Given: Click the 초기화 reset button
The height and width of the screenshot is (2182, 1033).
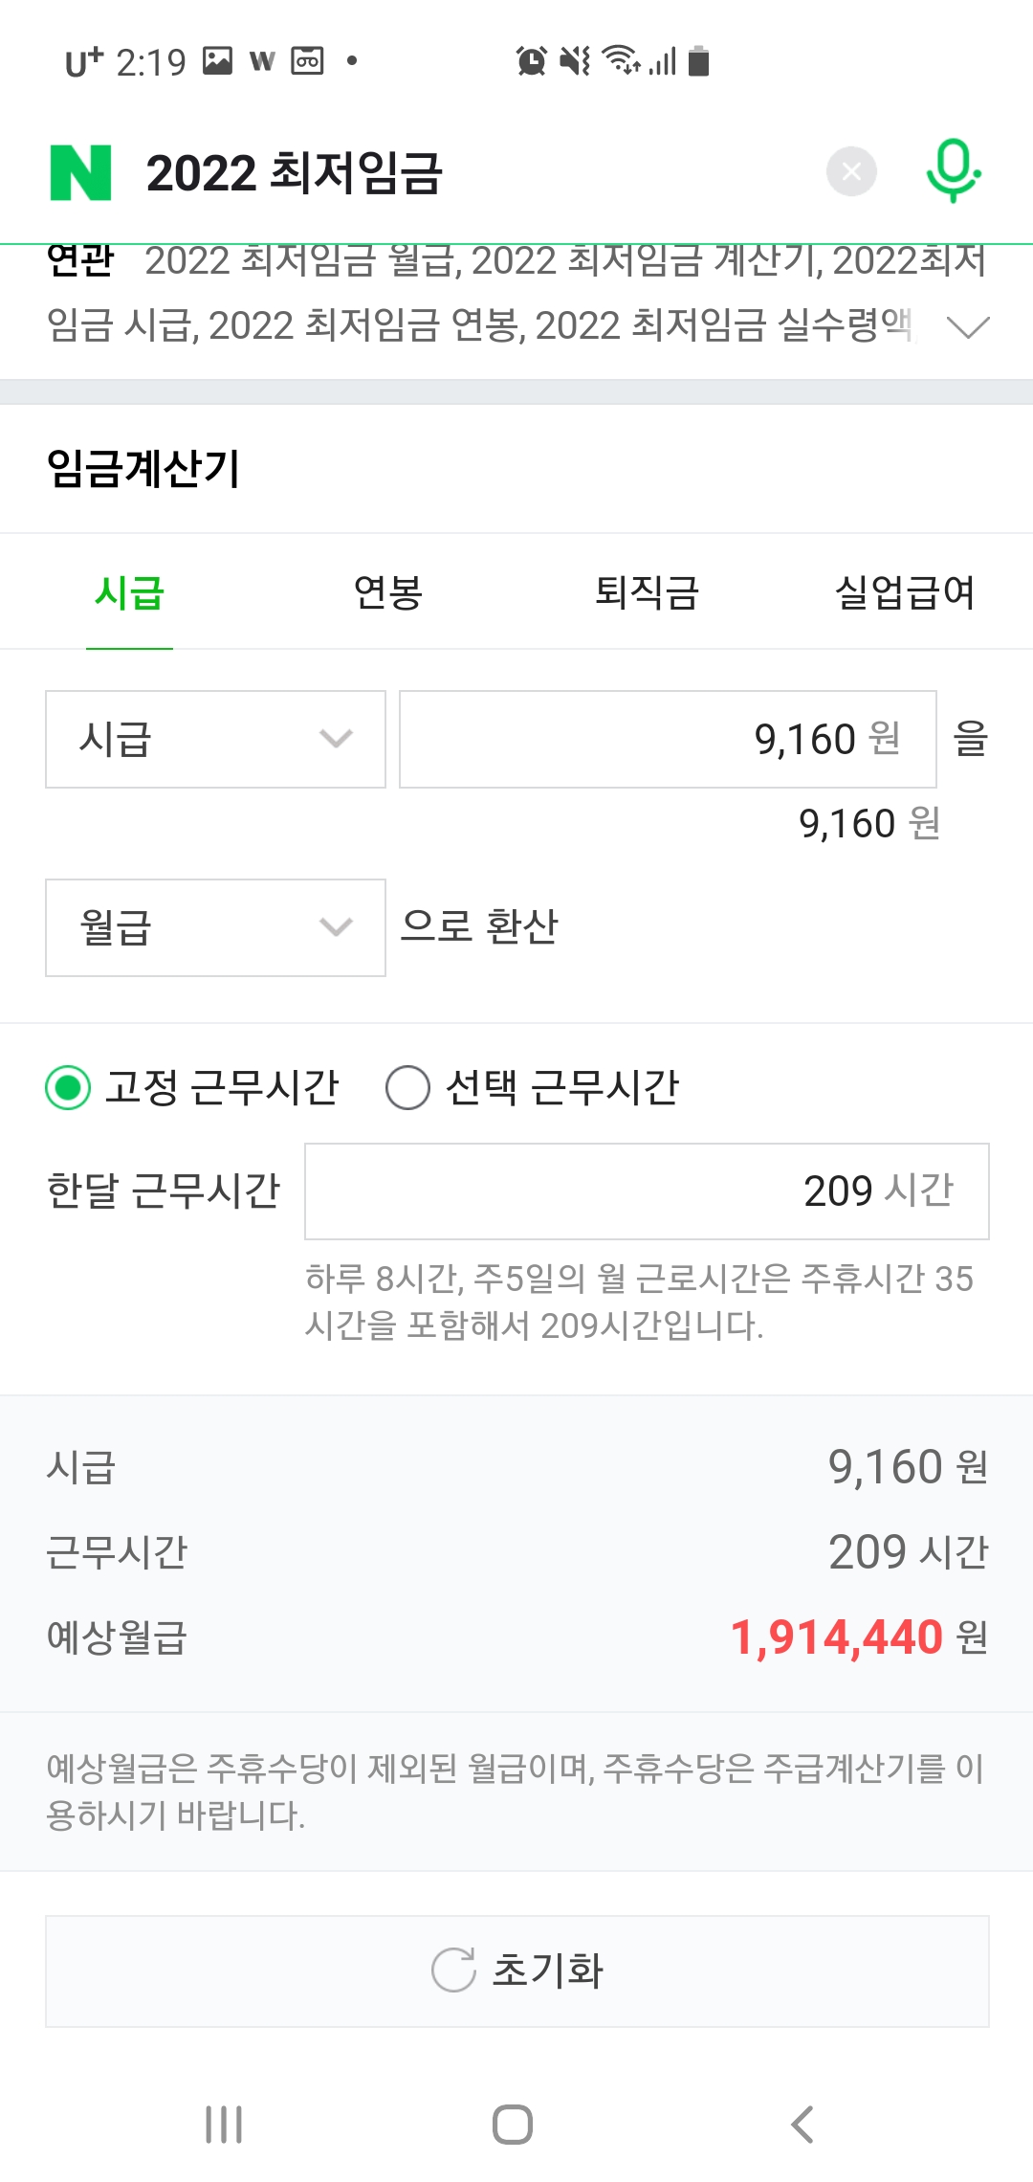Looking at the screenshot, I should point(517,1971).
